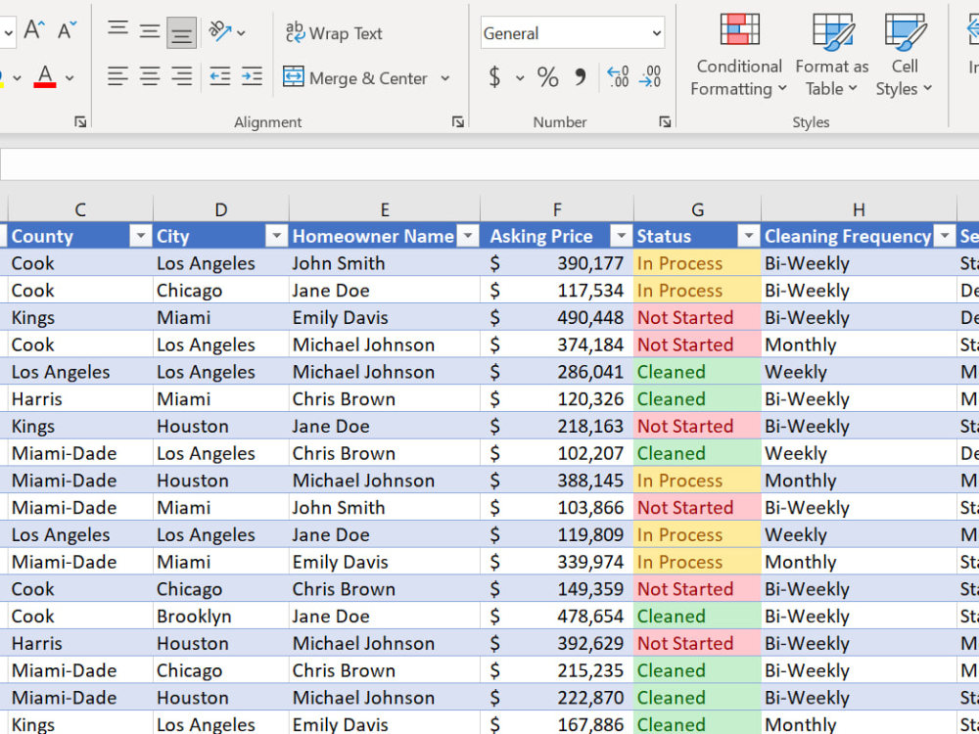The image size is (979, 734).
Task: Select column G header
Action: (697, 209)
